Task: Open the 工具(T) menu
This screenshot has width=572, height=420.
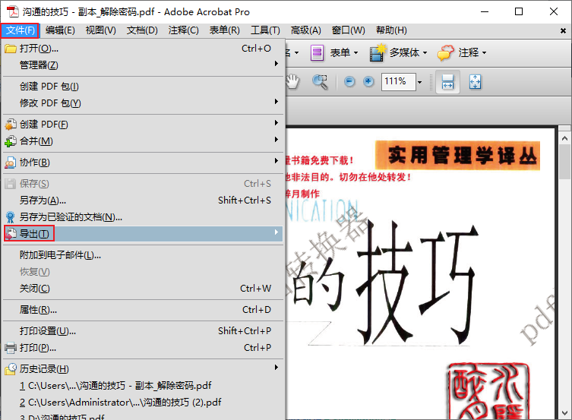Action: click(x=265, y=30)
